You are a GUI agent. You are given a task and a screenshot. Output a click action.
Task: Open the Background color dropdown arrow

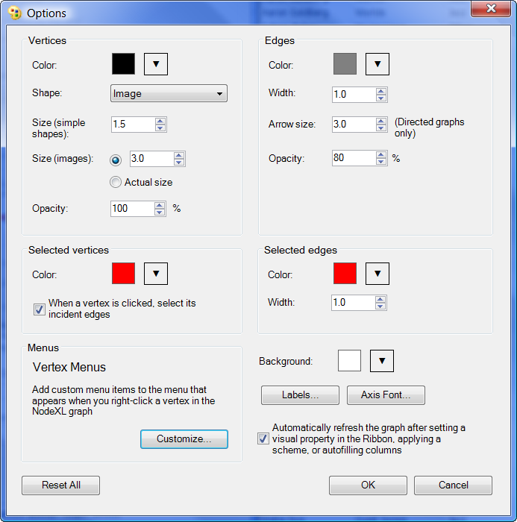[381, 361]
